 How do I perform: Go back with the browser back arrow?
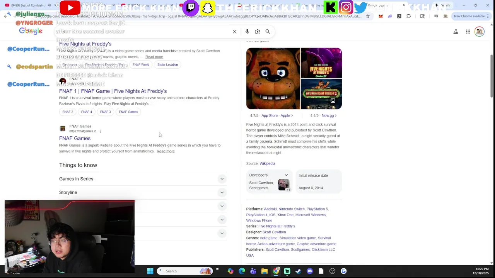pos(5,16)
